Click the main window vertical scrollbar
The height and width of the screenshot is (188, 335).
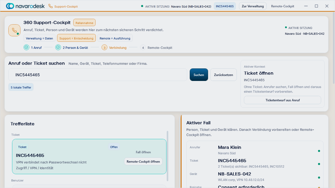coord(333,48)
